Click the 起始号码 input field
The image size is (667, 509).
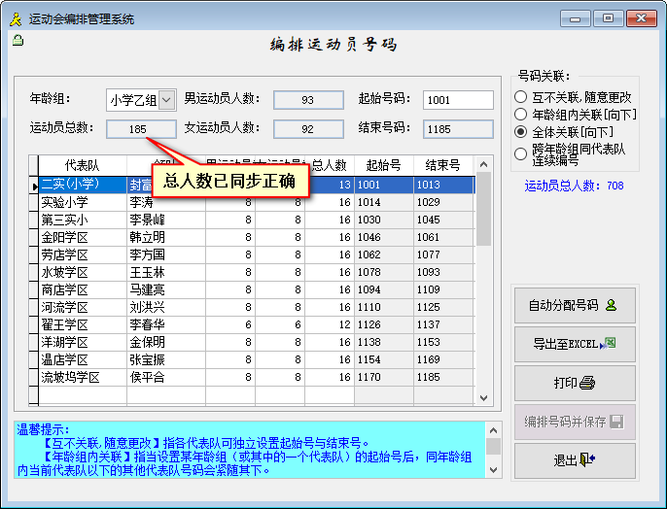[x=458, y=100]
